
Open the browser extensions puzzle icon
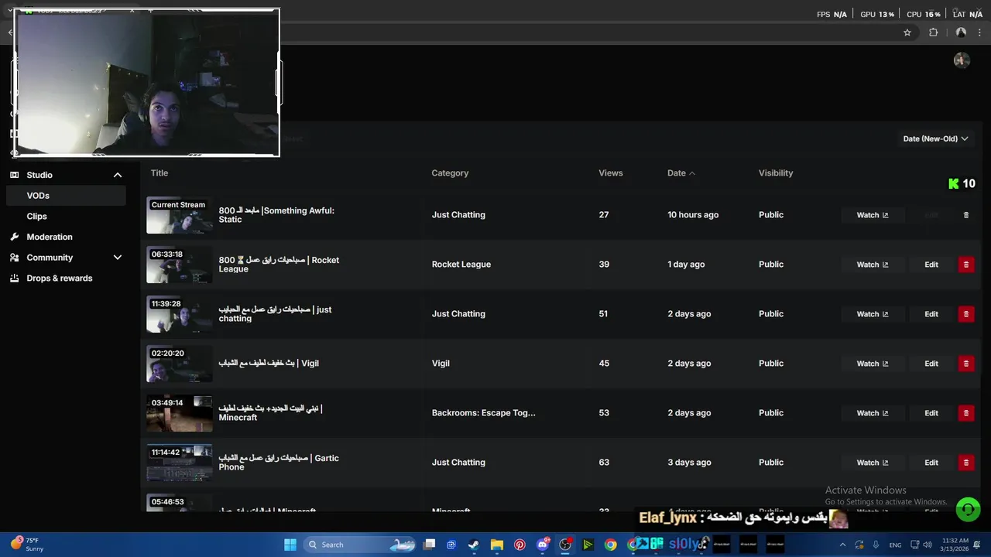click(x=933, y=32)
